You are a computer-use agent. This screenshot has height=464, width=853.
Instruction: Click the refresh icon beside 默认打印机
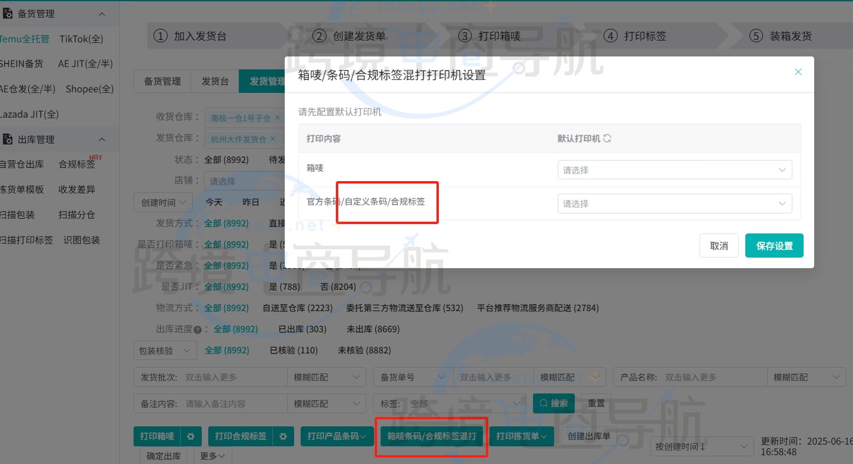(x=608, y=138)
